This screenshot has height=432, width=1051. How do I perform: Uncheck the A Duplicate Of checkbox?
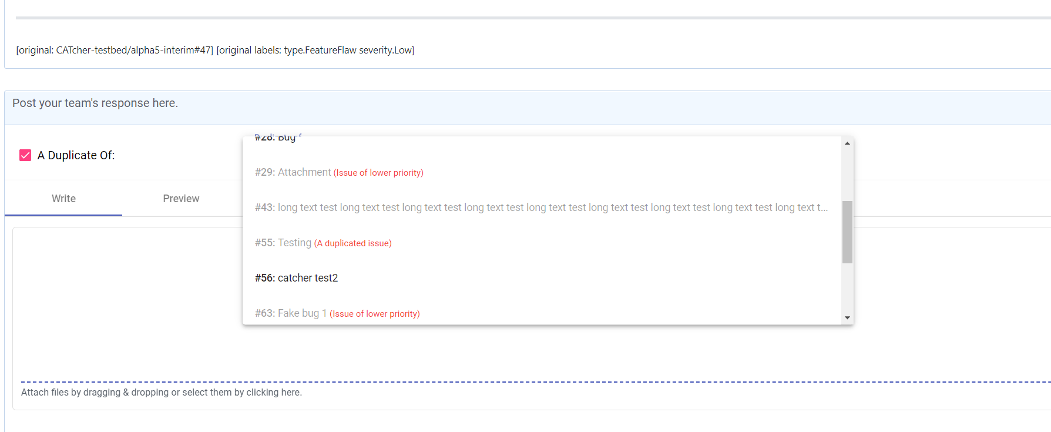[25, 155]
